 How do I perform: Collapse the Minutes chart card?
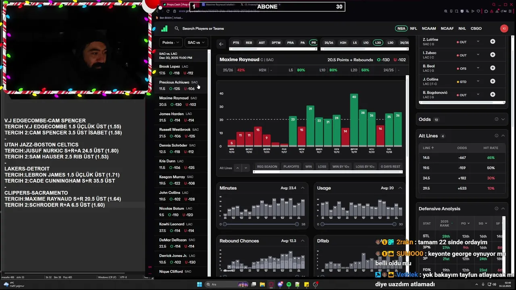click(303, 188)
